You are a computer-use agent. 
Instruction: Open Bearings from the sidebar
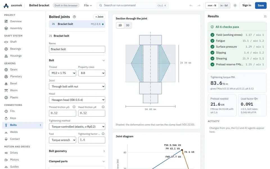23,49
